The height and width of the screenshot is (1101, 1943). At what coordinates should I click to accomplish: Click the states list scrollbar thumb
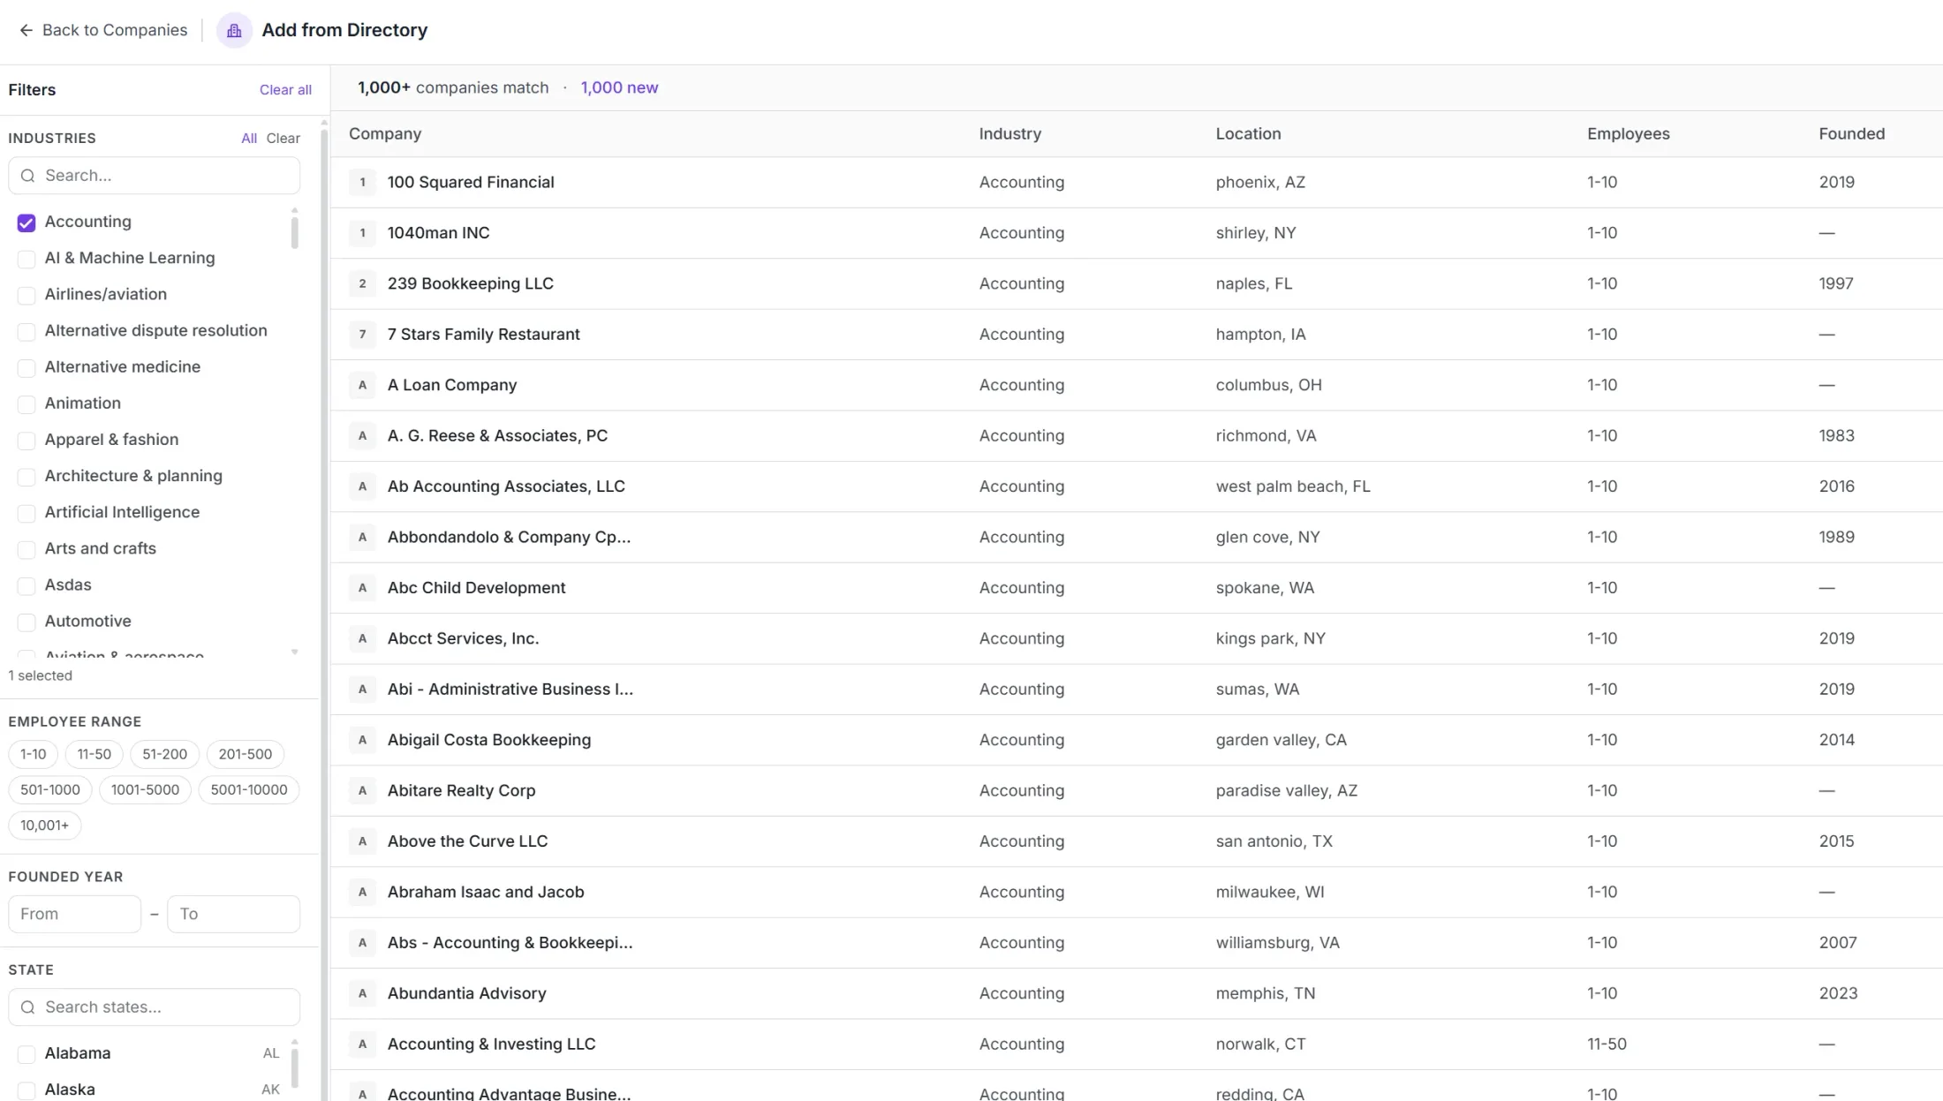click(x=294, y=1067)
